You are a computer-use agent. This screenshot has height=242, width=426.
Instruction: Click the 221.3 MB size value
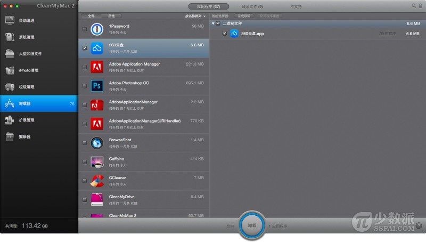(195, 64)
